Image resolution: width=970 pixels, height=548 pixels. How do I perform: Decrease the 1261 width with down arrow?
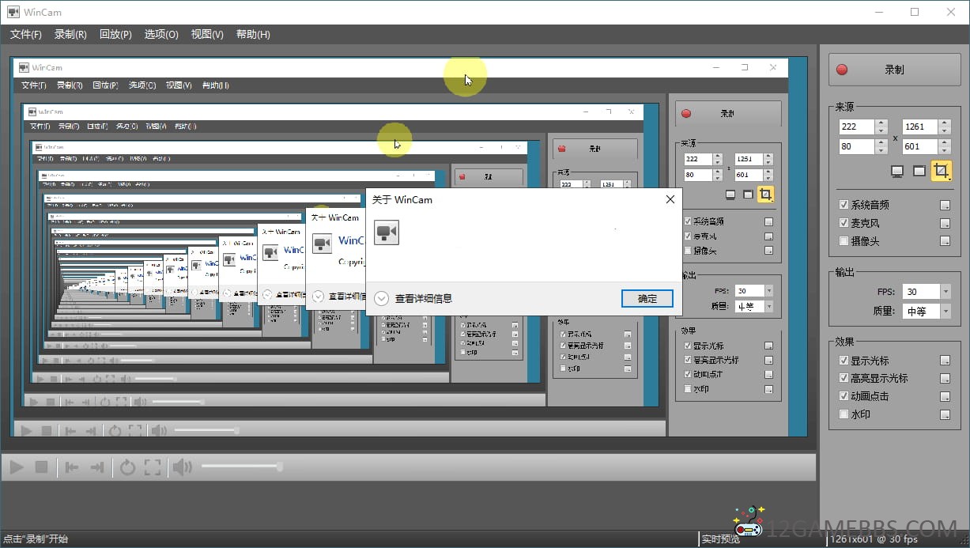click(x=945, y=130)
